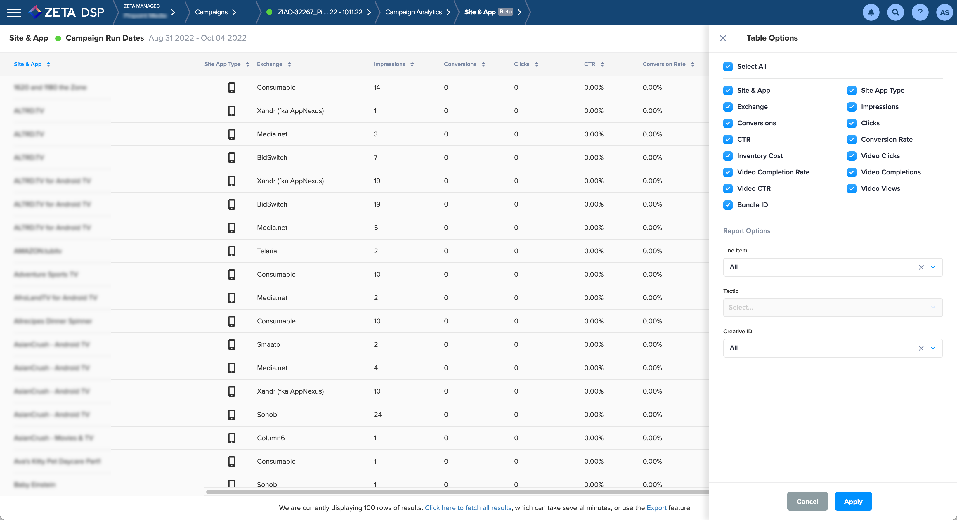Disable the Video Views column checkbox

(x=852, y=189)
